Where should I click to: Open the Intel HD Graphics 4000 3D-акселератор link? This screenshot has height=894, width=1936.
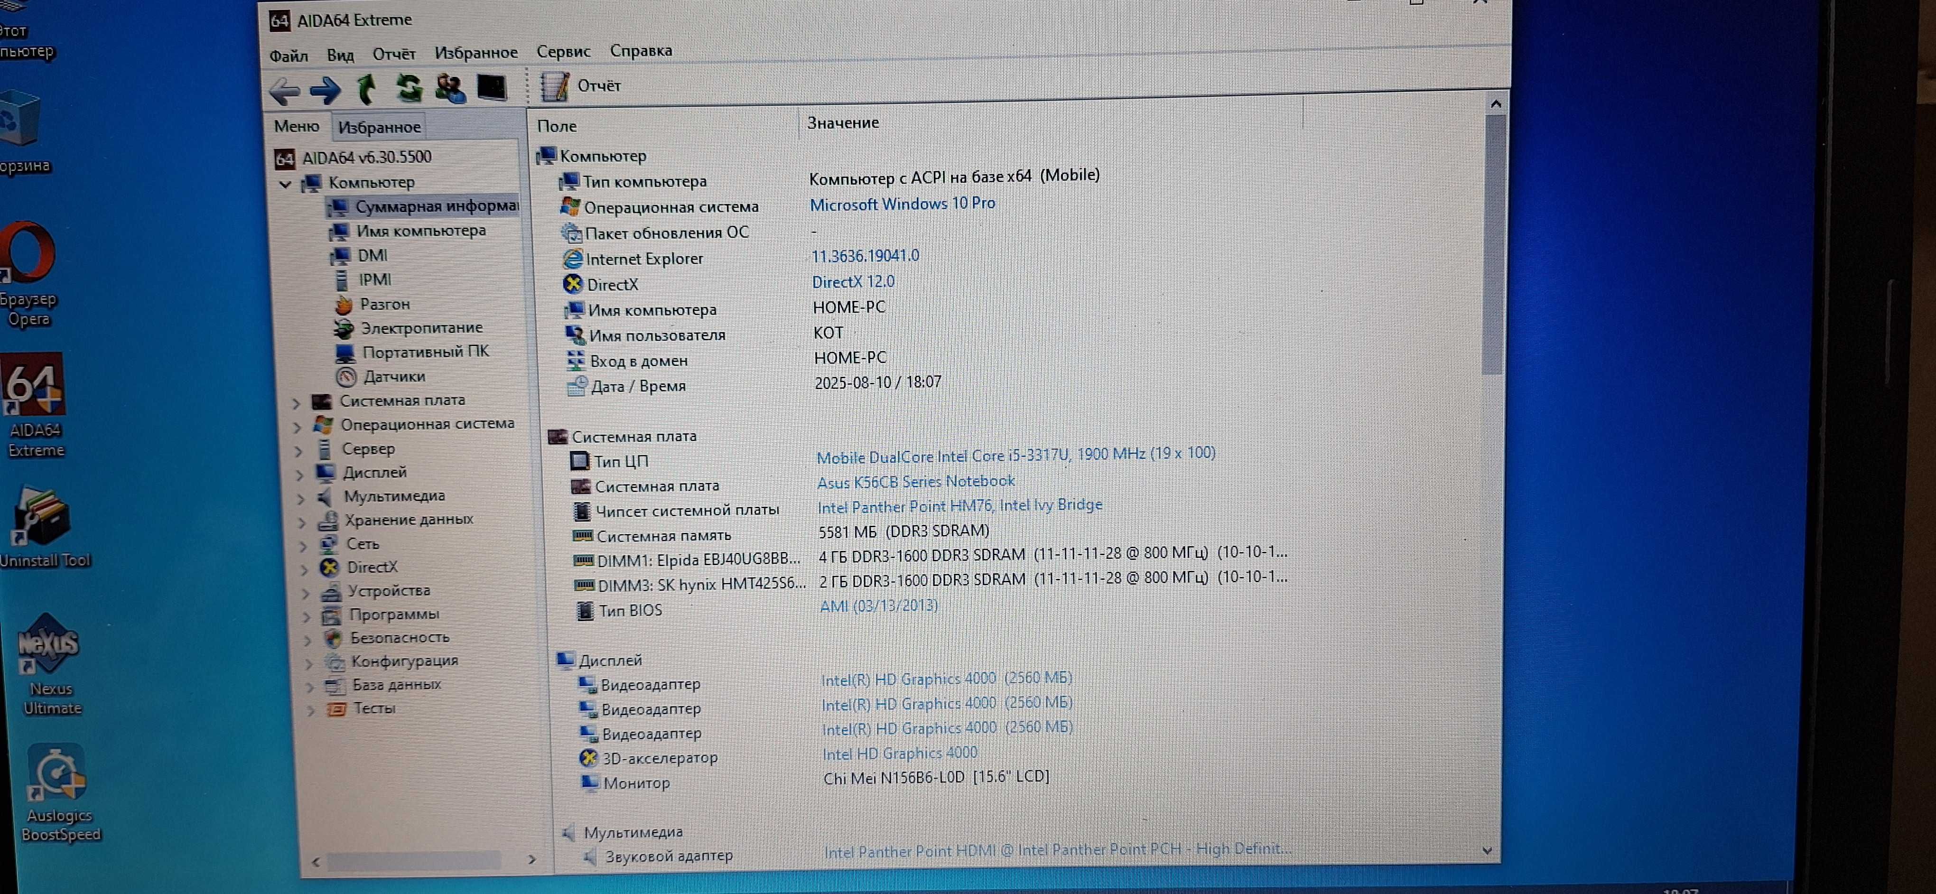pos(900,753)
